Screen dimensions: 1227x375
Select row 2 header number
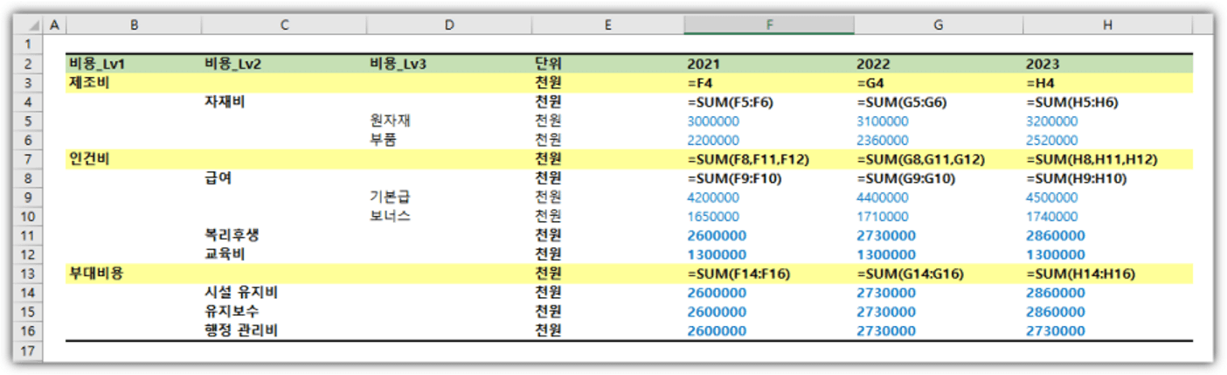27,64
